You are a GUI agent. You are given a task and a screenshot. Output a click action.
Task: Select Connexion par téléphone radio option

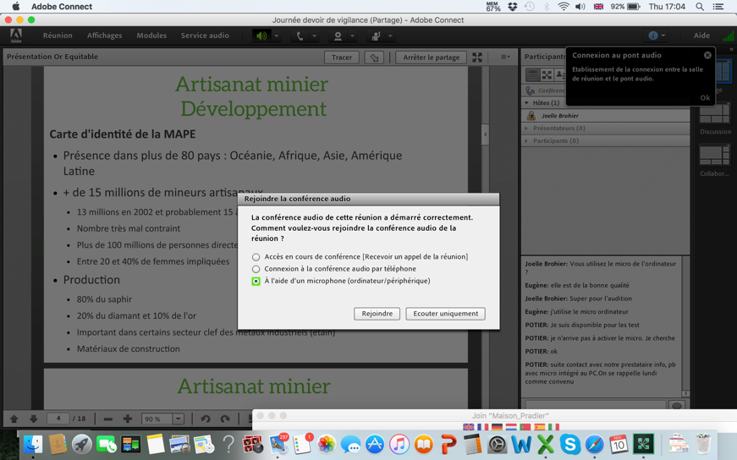point(256,269)
